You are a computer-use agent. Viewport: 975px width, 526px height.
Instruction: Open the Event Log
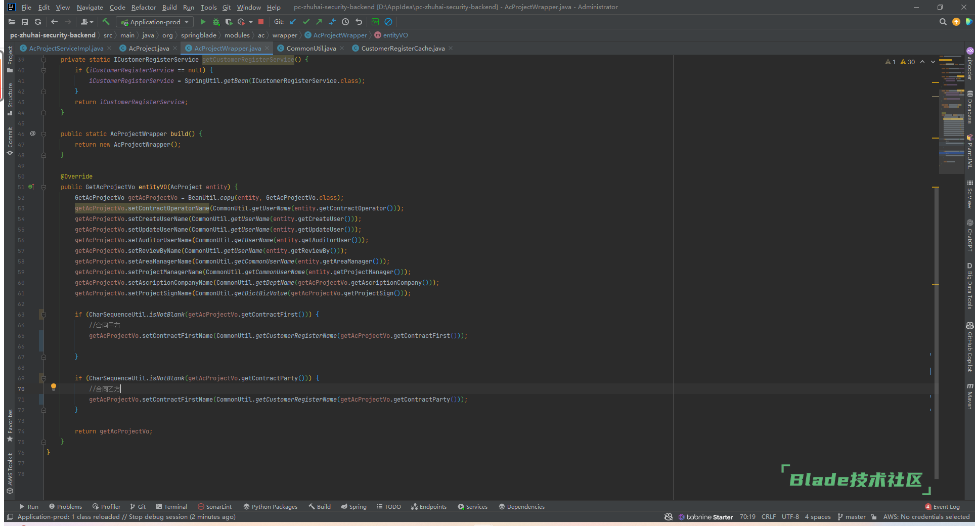[x=942, y=506]
